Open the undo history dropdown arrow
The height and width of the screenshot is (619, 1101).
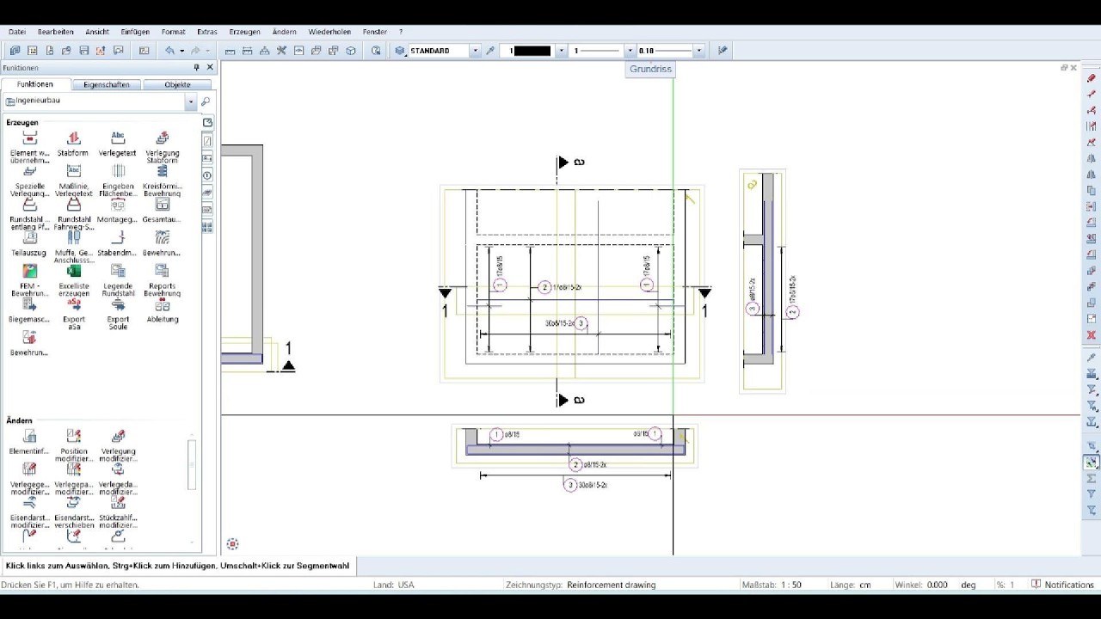[181, 51]
